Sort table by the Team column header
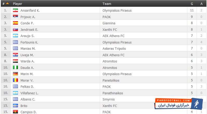207x114 pixels. (x=107, y=4)
